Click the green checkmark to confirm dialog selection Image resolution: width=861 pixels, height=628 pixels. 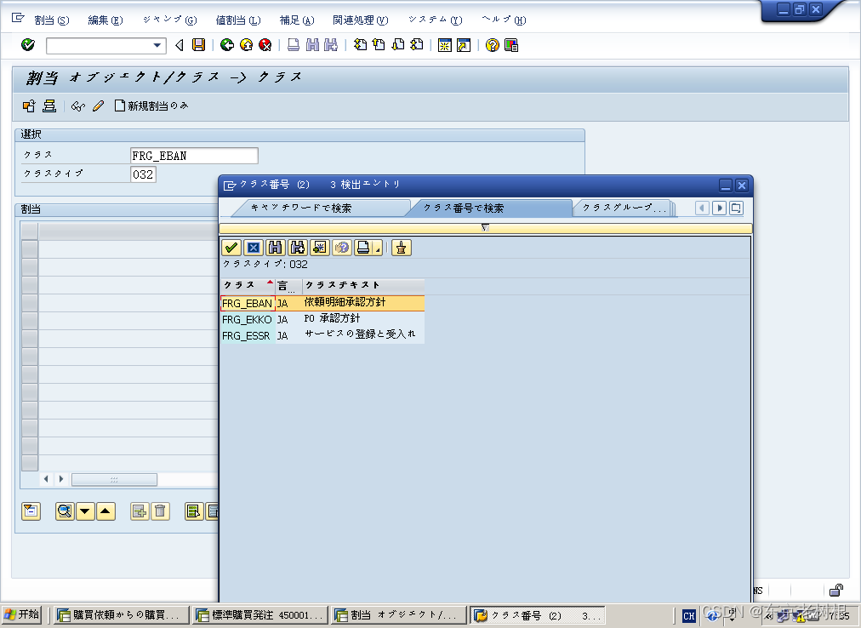pos(231,247)
